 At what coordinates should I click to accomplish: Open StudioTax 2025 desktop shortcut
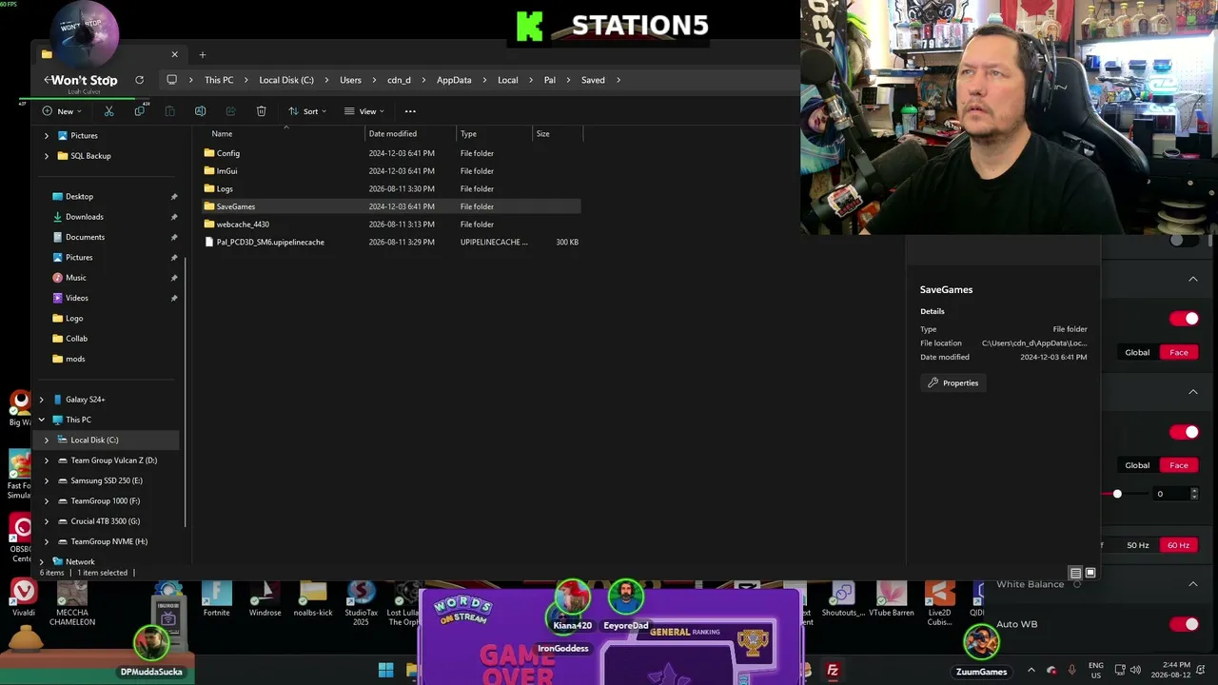coord(361,602)
